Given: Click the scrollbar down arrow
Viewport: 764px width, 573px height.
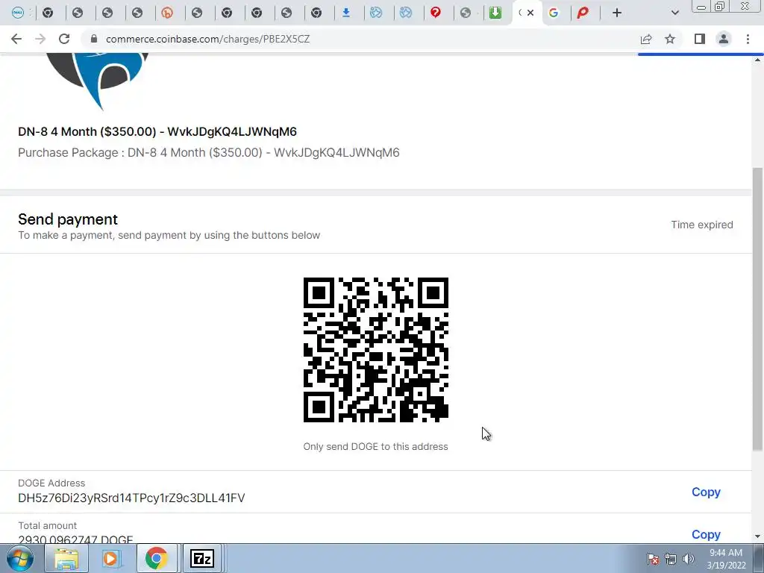Looking at the screenshot, I should point(758,537).
